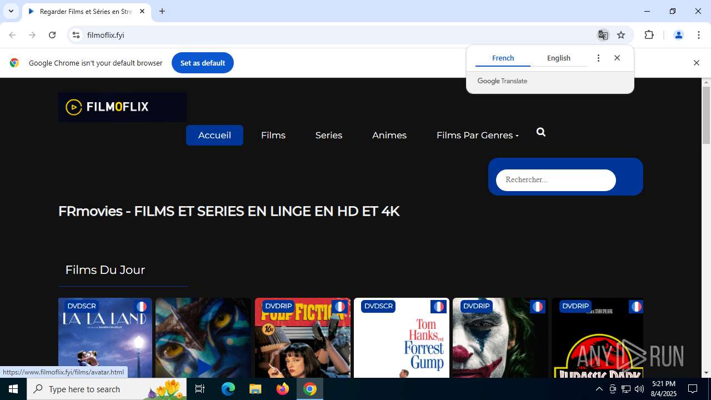Image resolution: width=711 pixels, height=400 pixels.
Task: Open the network tray icon
Action: [626, 389]
